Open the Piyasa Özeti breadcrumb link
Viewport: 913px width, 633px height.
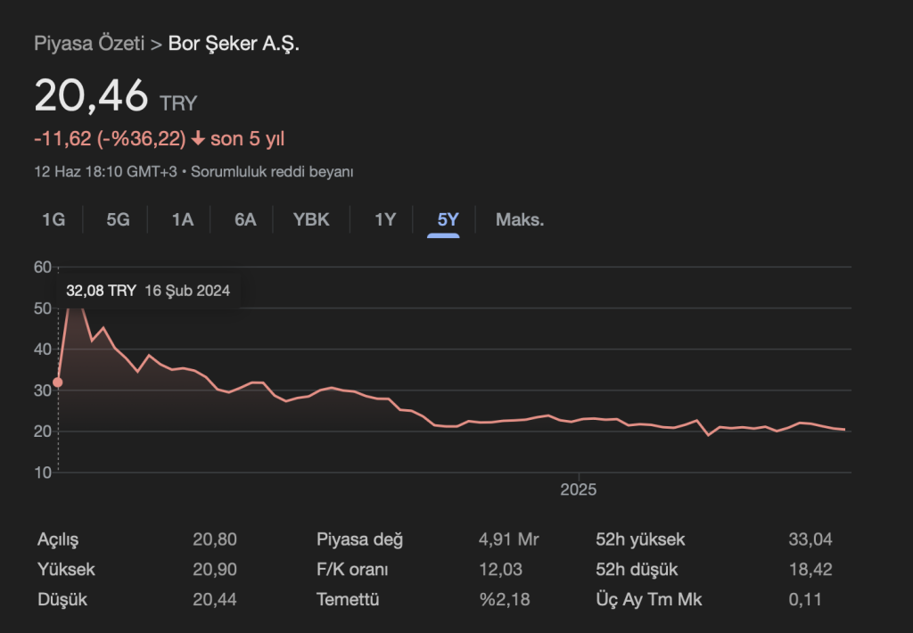coord(89,44)
